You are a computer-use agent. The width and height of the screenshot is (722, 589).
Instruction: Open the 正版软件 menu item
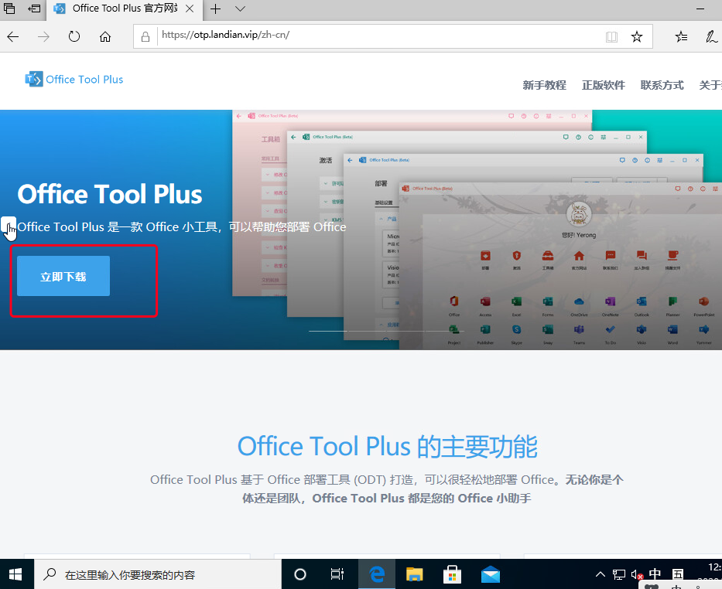603,85
